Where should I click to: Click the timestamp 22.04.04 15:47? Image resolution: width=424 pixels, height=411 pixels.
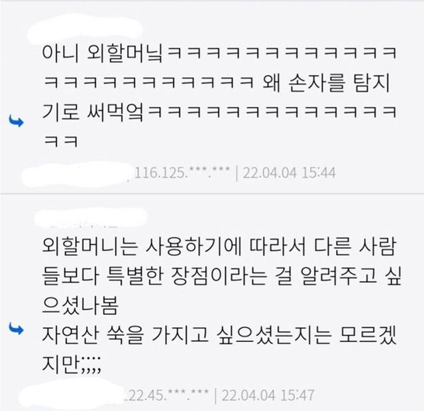point(268,395)
